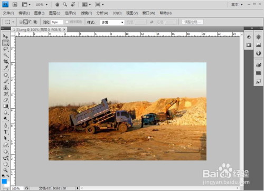Choose Add to selection mode
The height and width of the screenshot is (191, 264).
pos(26,22)
